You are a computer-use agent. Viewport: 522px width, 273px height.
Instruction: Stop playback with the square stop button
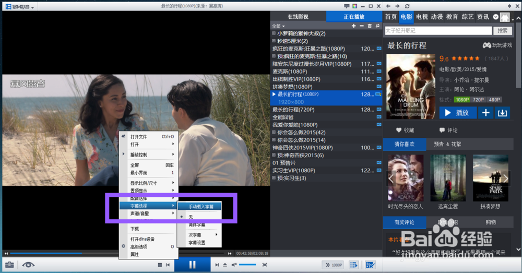(x=160, y=265)
